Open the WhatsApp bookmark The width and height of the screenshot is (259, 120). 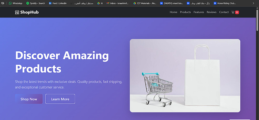pos(16,3)
